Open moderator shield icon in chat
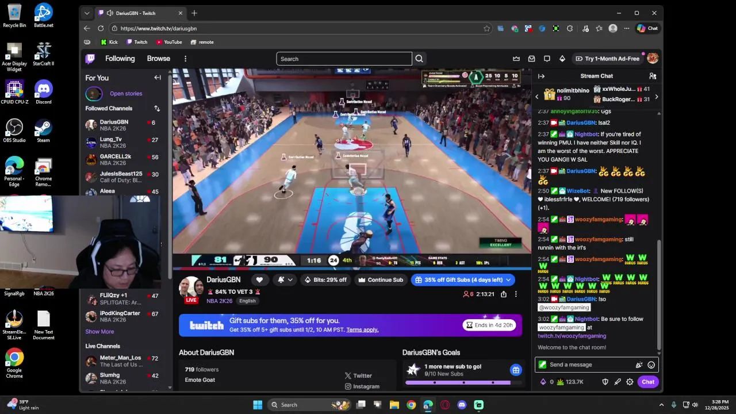The height and width of the screenshot is (414, 736). [605, 382]
